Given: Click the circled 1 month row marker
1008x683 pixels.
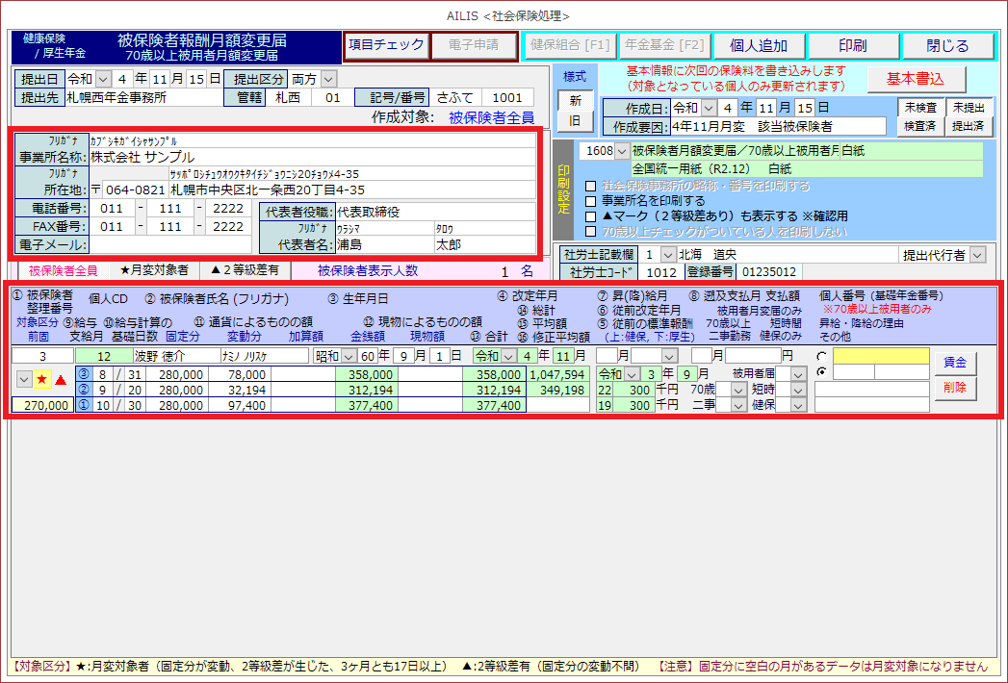Looking at the screenshot, I should (x=83, y=405).
